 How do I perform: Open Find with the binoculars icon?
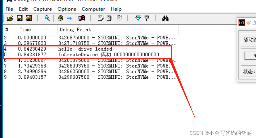[165, 18]
